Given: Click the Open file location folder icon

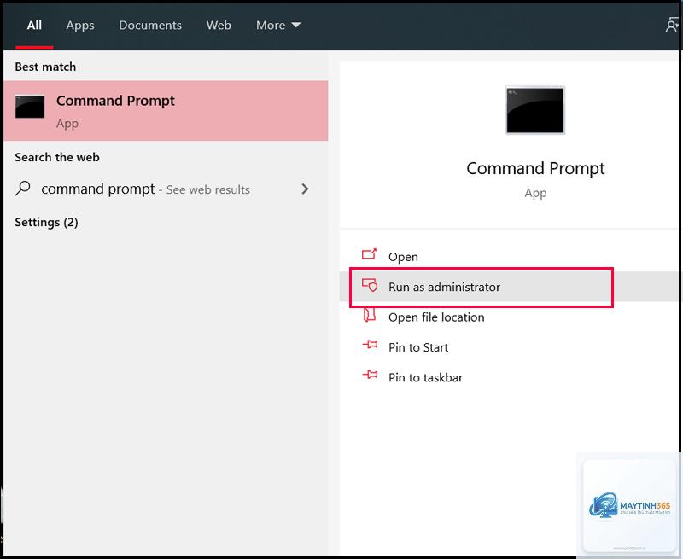Looking at the screenshot, I should click(x=370, y=315).
